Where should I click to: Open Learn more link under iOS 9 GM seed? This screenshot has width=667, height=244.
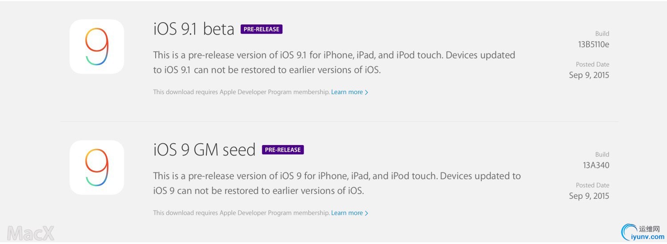[347, 213]
